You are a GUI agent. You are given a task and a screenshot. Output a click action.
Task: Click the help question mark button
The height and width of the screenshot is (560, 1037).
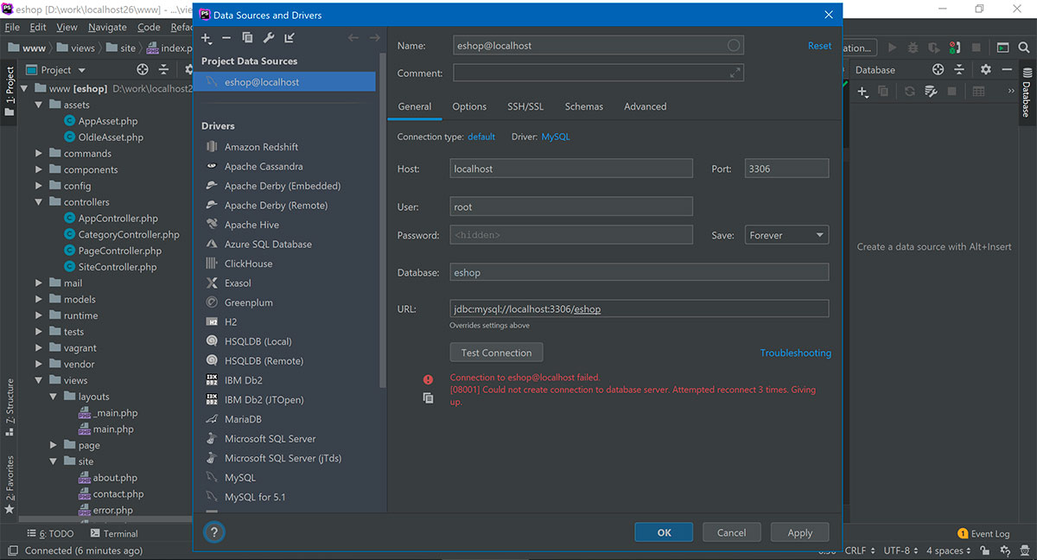click(213, 532)
